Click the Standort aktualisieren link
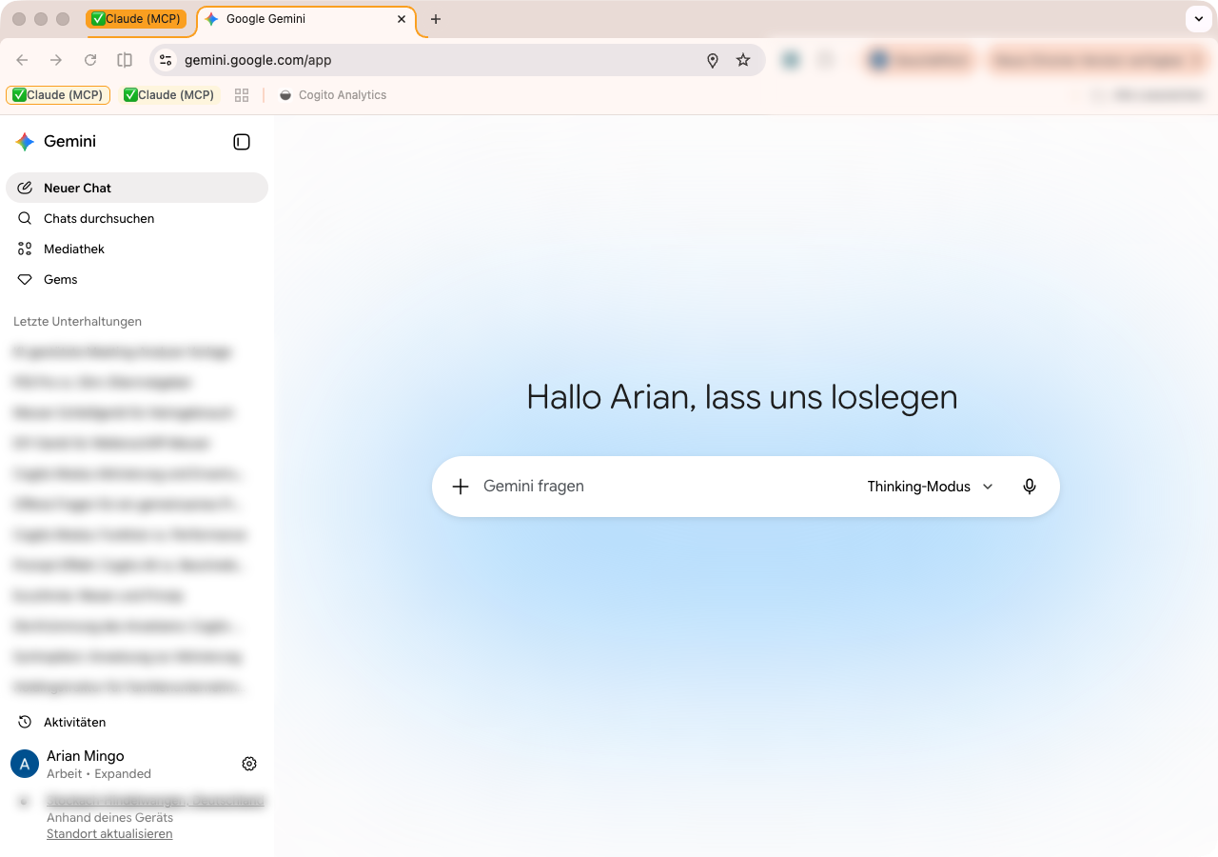1218x857 pixels. point(109,834)
